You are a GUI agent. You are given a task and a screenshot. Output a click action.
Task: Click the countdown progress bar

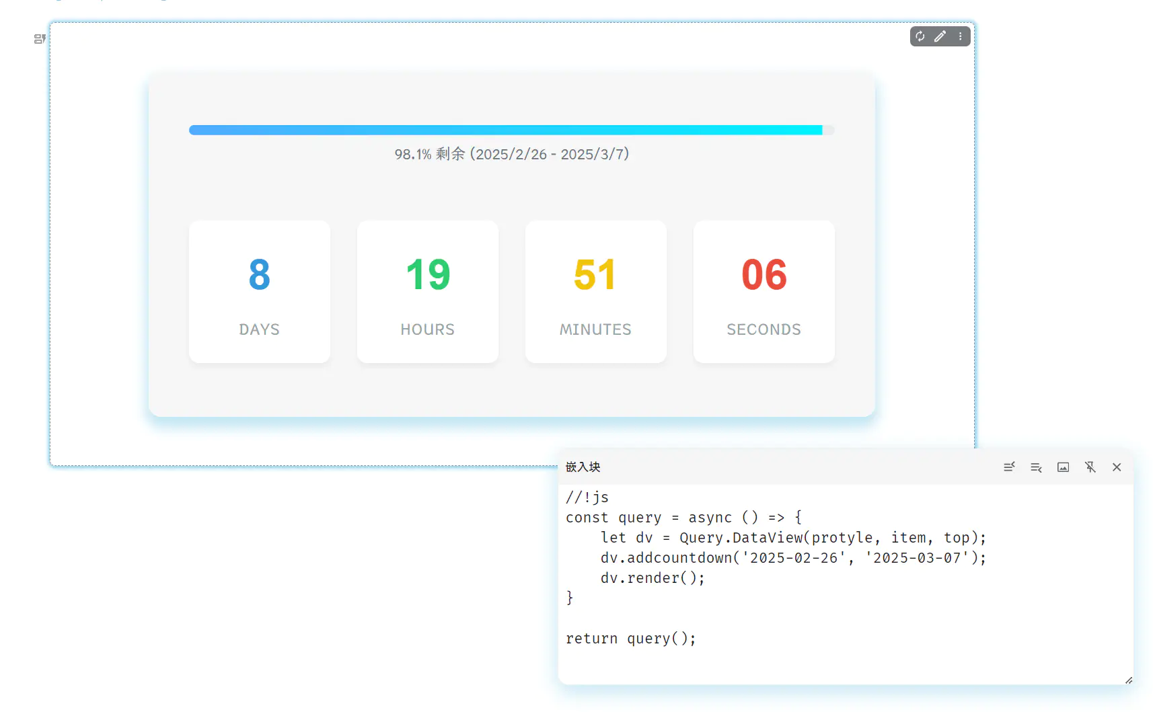[x=512, y=130]
